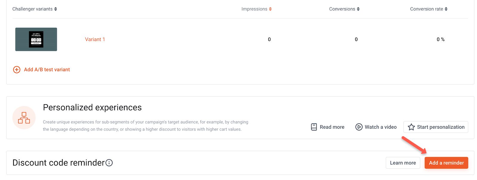Sort by Conversion rate arrows
Image resolution: width=477 pixels, height=180 pixels.
446,9
